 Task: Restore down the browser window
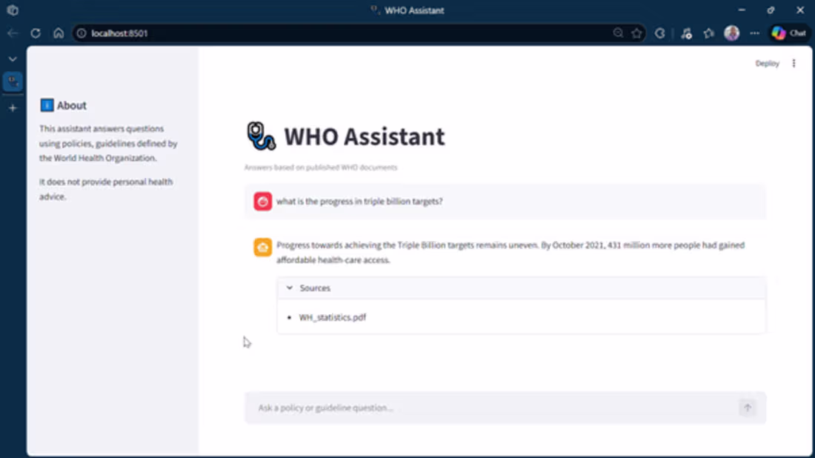[x=771, y=10]
